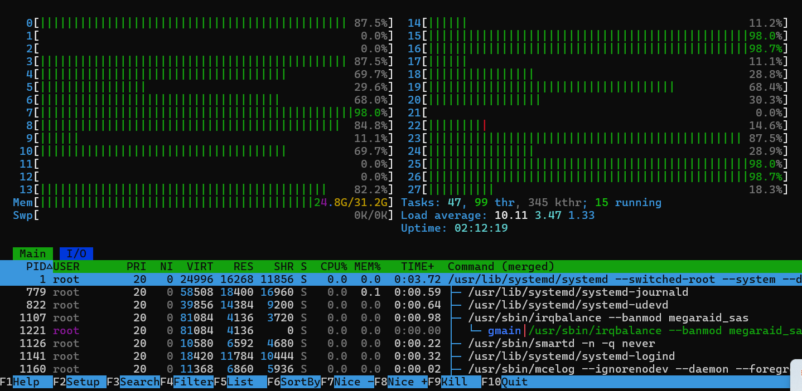Select the Main tab
The image size is (802, 391).
[x=33, y=254]
